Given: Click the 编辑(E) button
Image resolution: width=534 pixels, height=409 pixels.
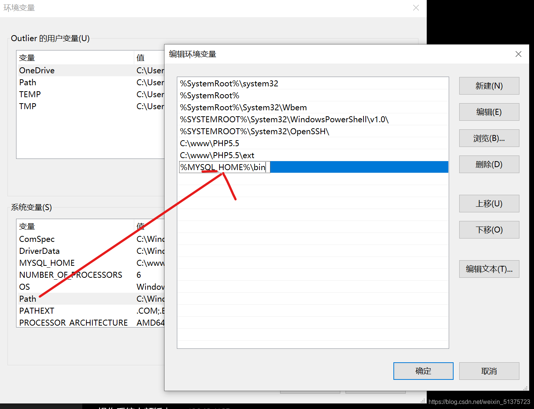Looking at the screenshot, I should (x=489, y=112).
